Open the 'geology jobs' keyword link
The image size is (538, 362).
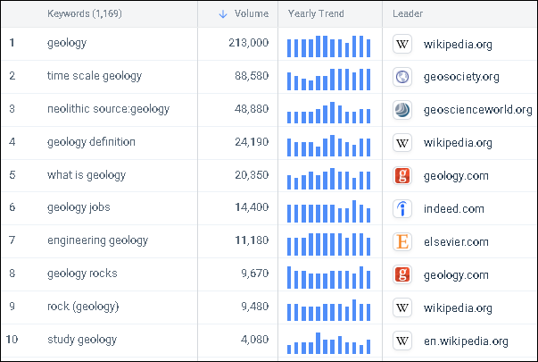78,208
